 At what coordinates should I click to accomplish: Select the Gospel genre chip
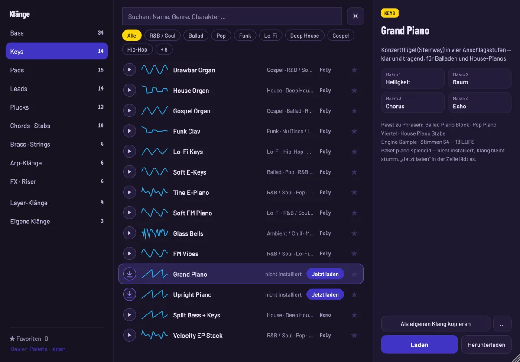[341, 36]
